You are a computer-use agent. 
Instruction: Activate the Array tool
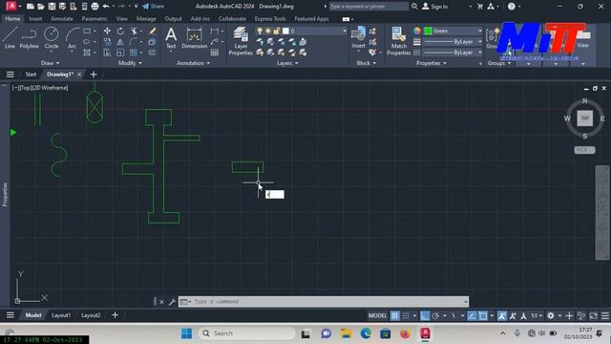(134, 53)
